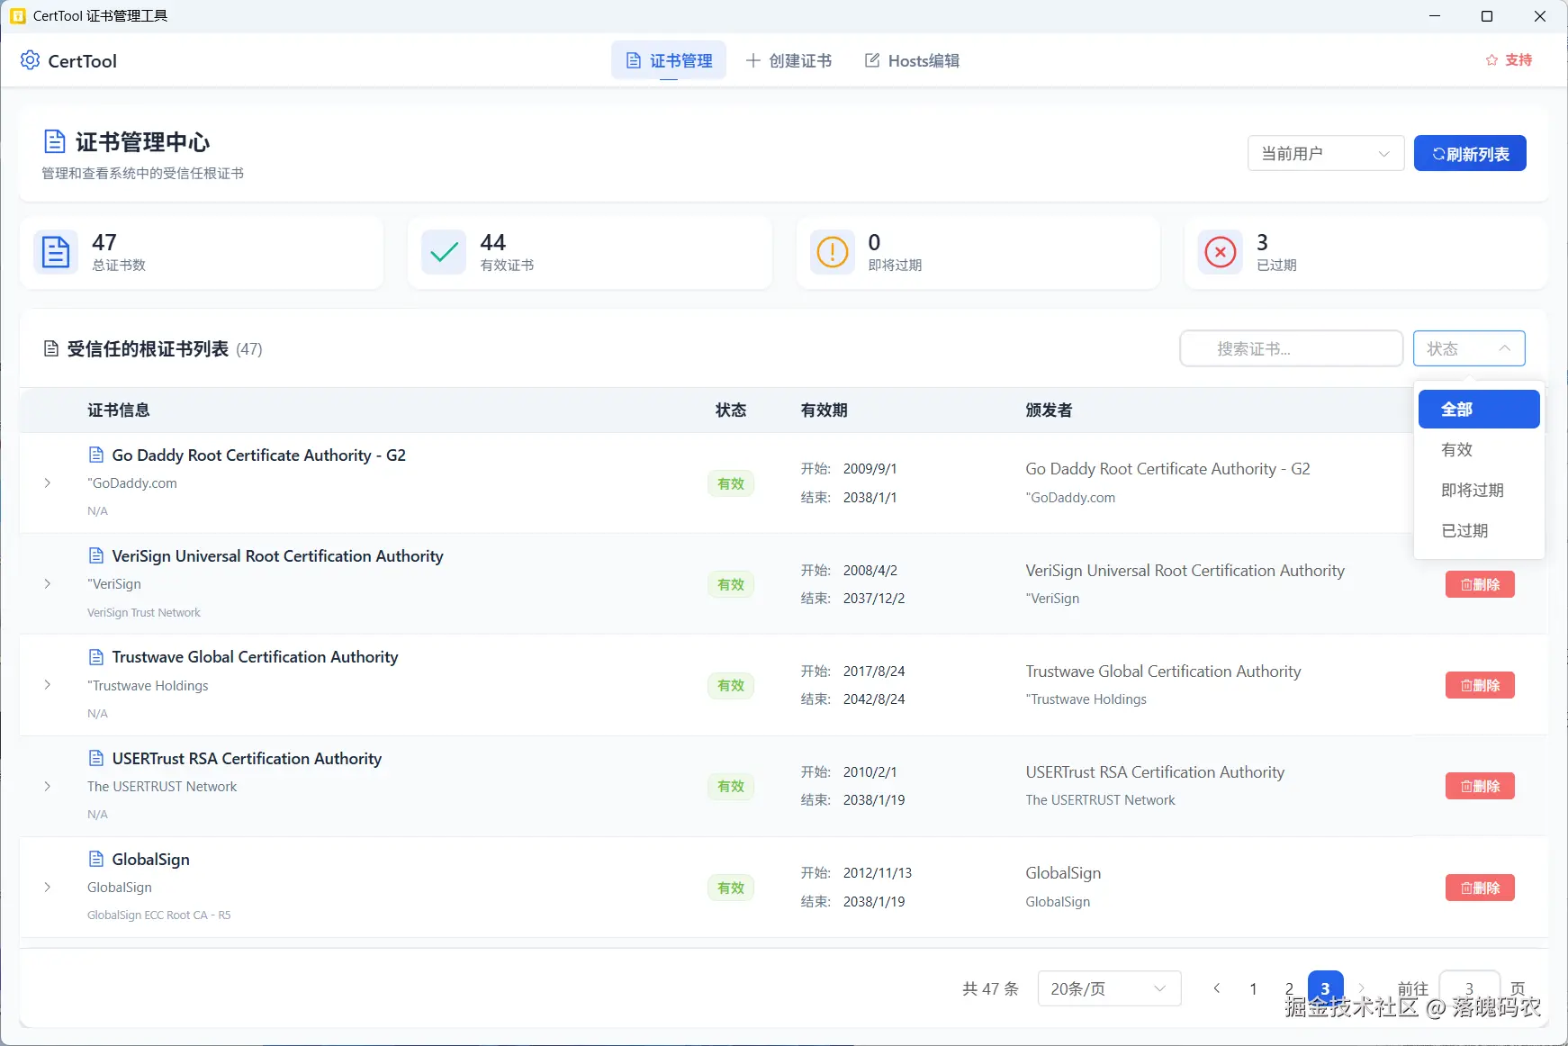Click the CertTool gear logo icon
This screenshot has height=1046, width=1568.
pyautogui.click(x=30, y=60)
